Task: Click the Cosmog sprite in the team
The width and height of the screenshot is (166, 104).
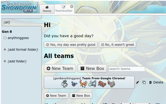Action: 74,84
